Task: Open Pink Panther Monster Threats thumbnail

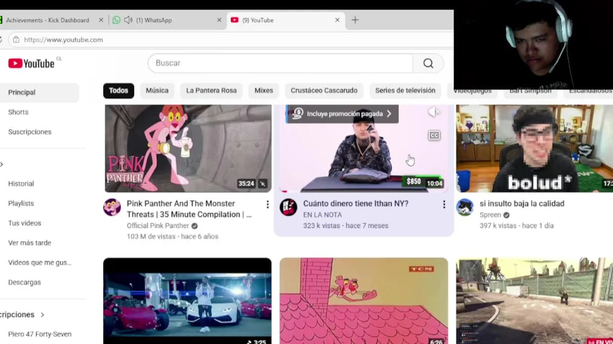Action: click(188, 148)
